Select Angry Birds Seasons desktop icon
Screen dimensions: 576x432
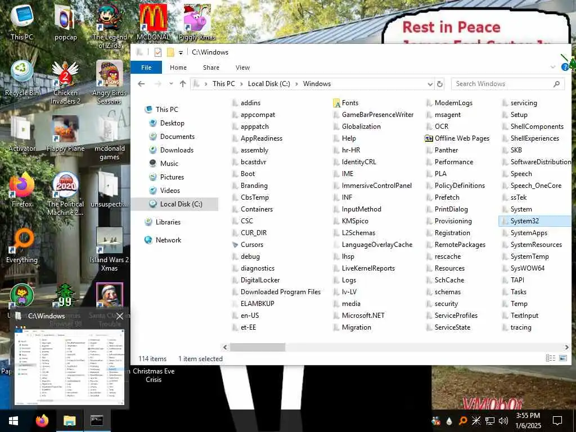point(109,83)
